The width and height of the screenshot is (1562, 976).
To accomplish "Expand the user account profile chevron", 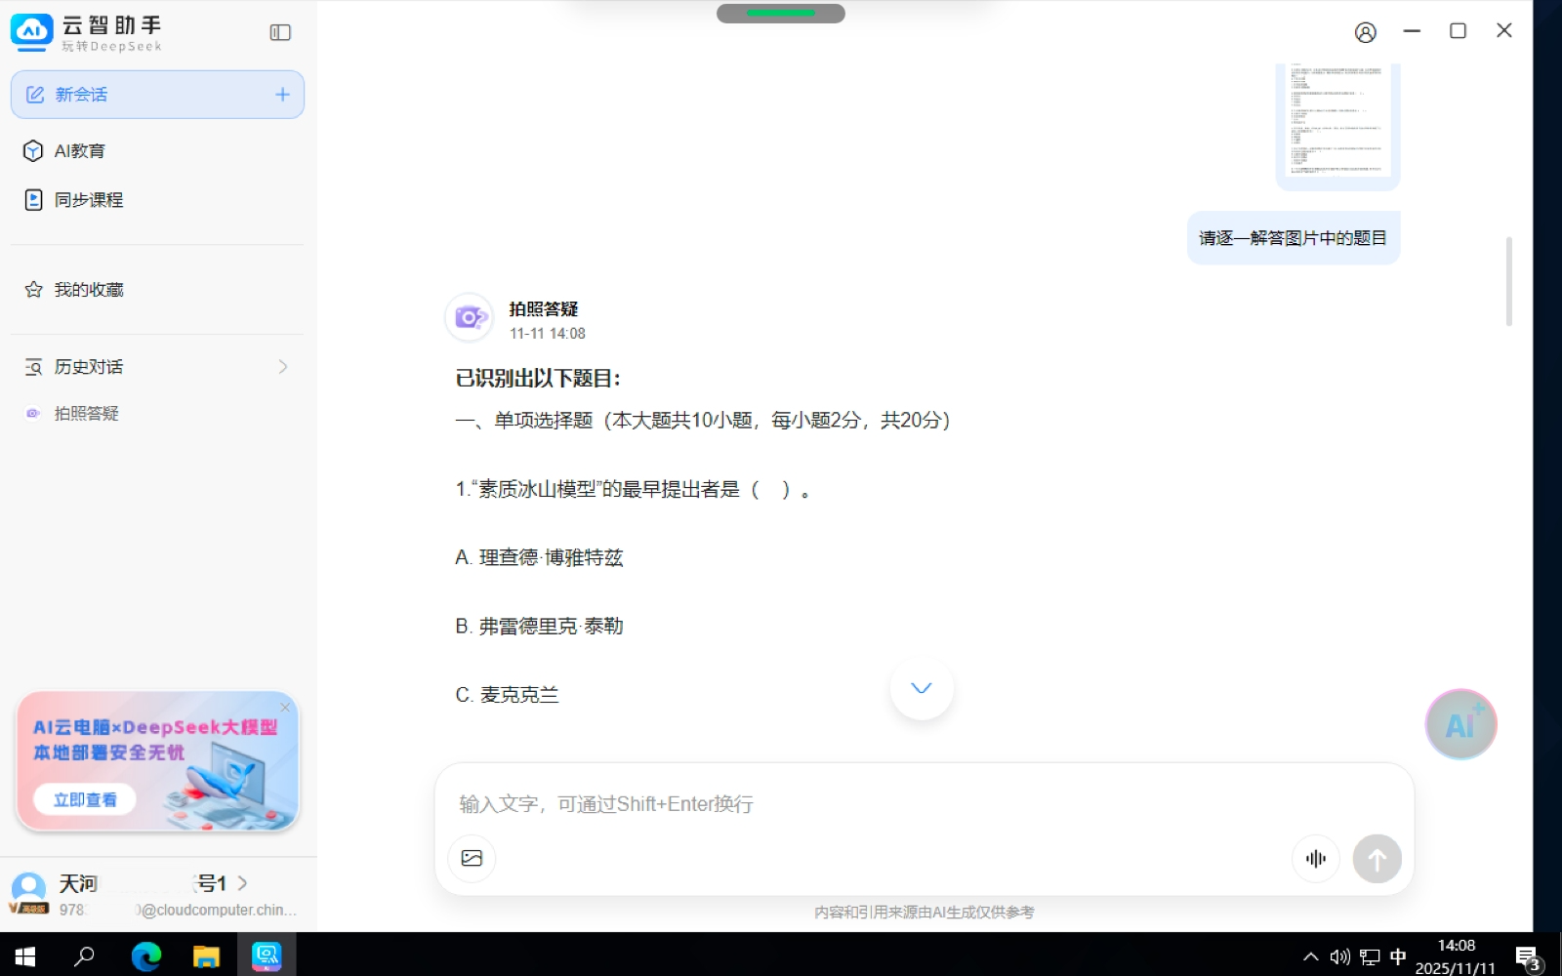I will (243, 883).
